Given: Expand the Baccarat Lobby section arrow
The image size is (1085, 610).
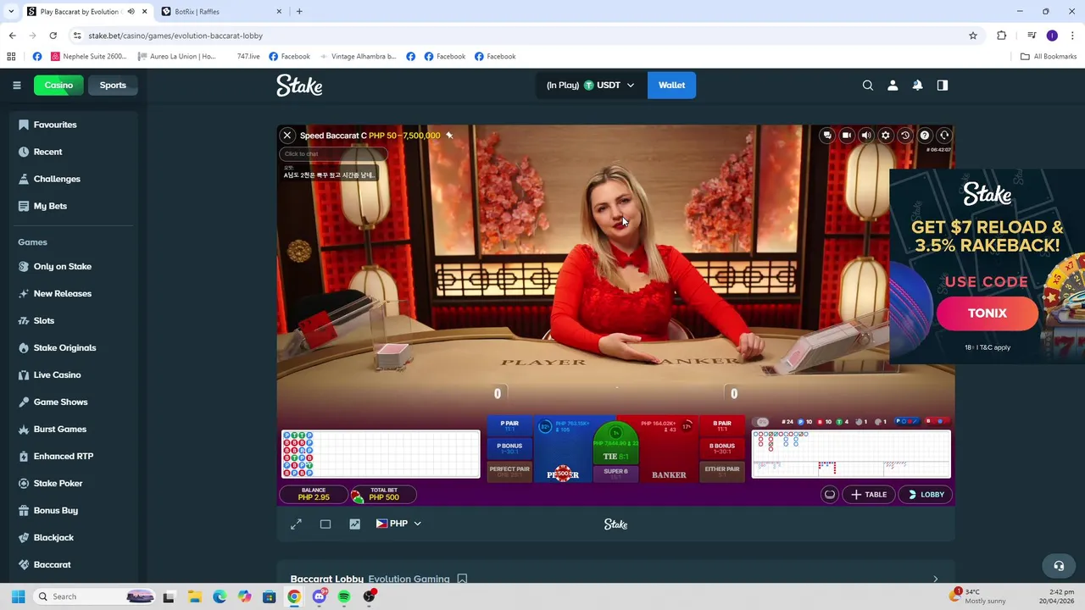Looking at the screenshot, I should click(x=935, y=579).
